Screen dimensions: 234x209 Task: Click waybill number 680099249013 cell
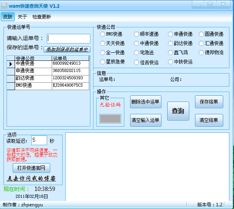click(70, 64)
